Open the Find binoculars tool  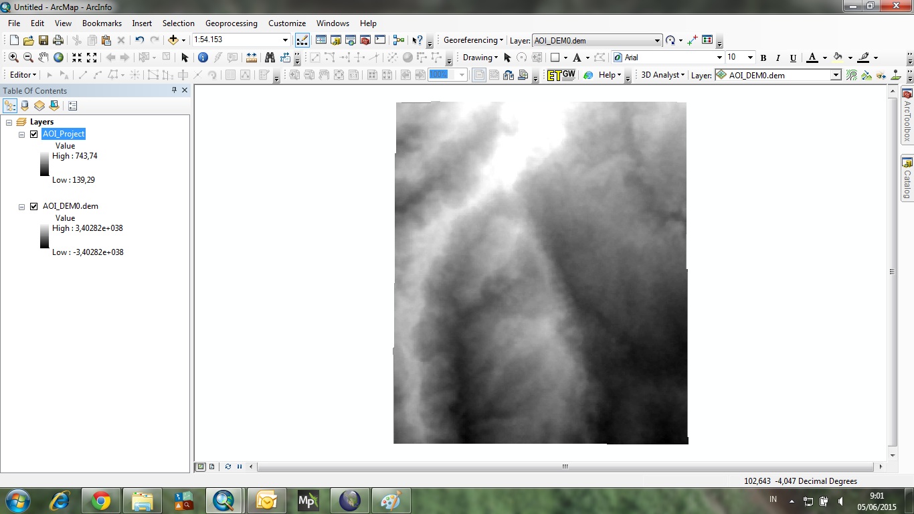[x=270, y=58]
